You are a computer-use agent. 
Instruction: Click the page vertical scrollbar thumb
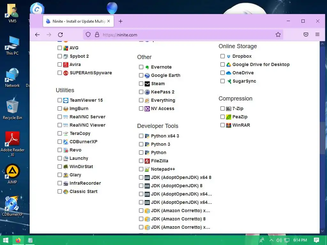pyautogui.click(x=323, y=137)
